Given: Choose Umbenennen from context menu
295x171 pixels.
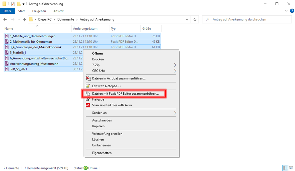Looking at the screenshot, I should 102,145.
